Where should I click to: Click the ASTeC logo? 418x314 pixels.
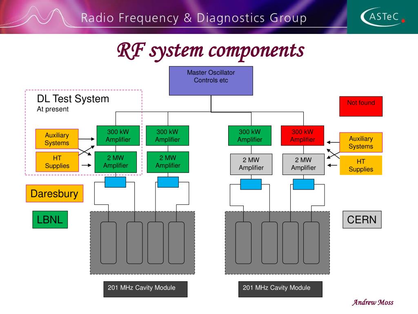point(382,17)
